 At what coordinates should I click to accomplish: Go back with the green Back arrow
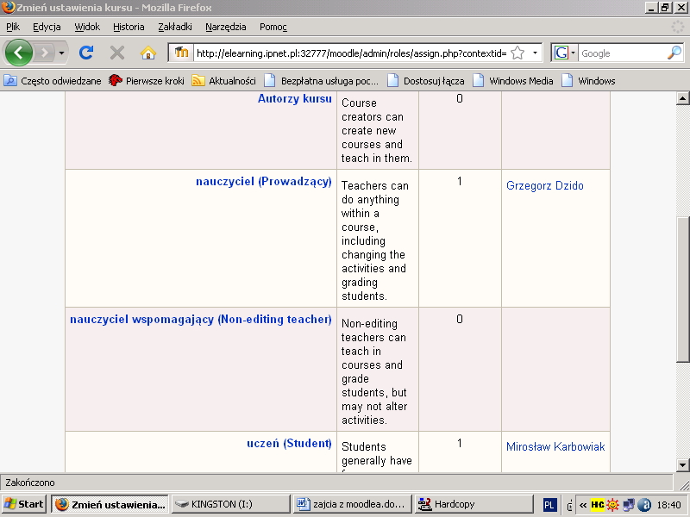(x=18, y=53)
